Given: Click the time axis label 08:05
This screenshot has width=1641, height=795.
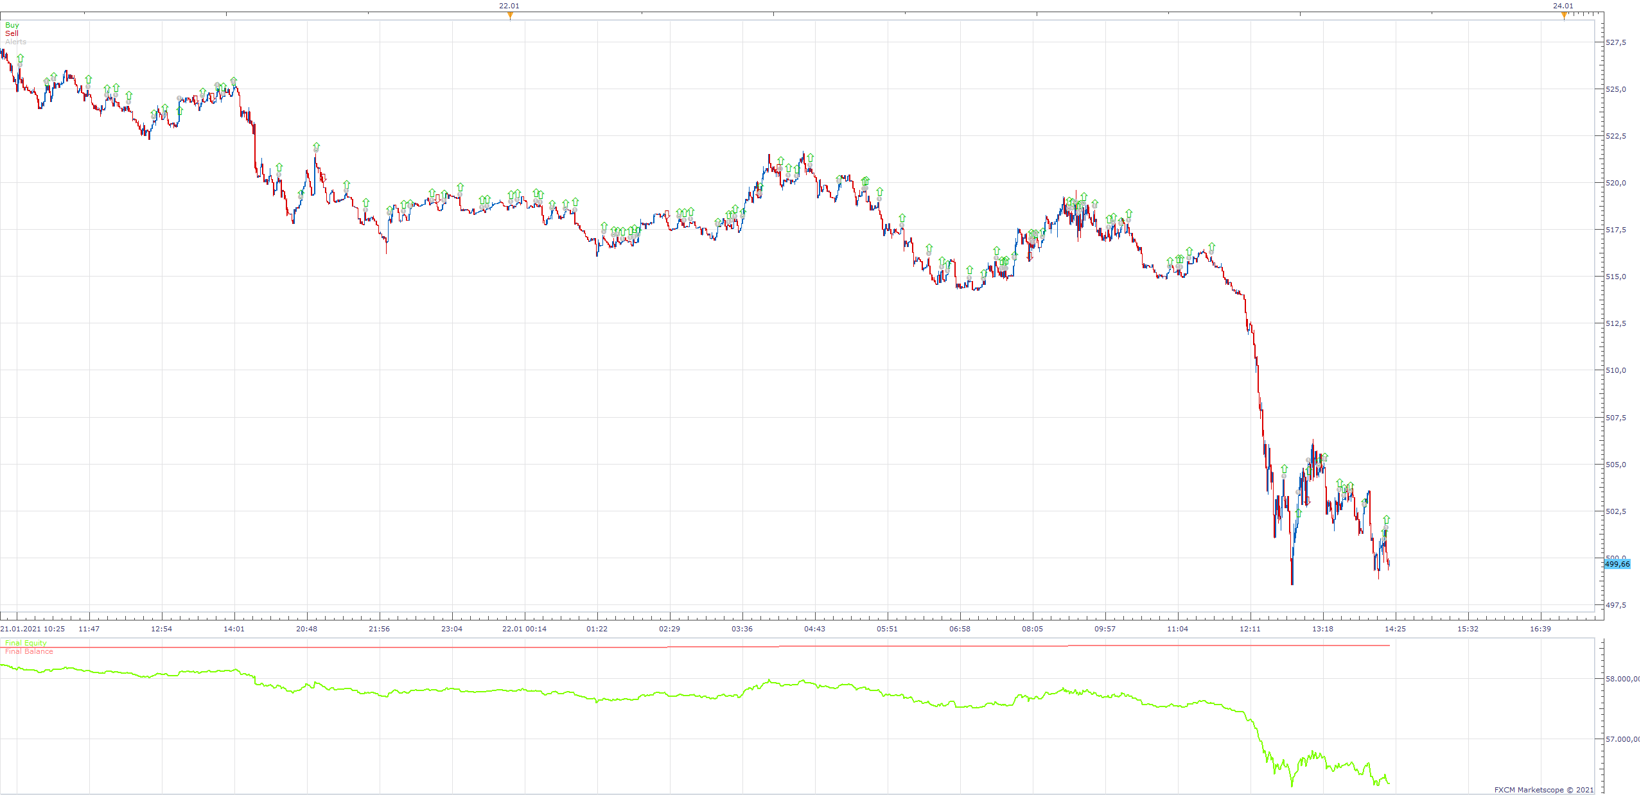Looking at the screenshot, I should tap(1032, 629).
